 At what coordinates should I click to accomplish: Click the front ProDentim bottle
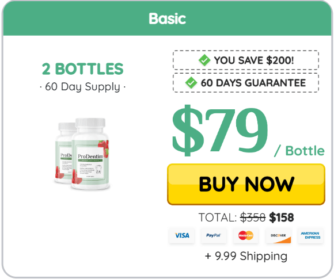click(x=90, y=154)
